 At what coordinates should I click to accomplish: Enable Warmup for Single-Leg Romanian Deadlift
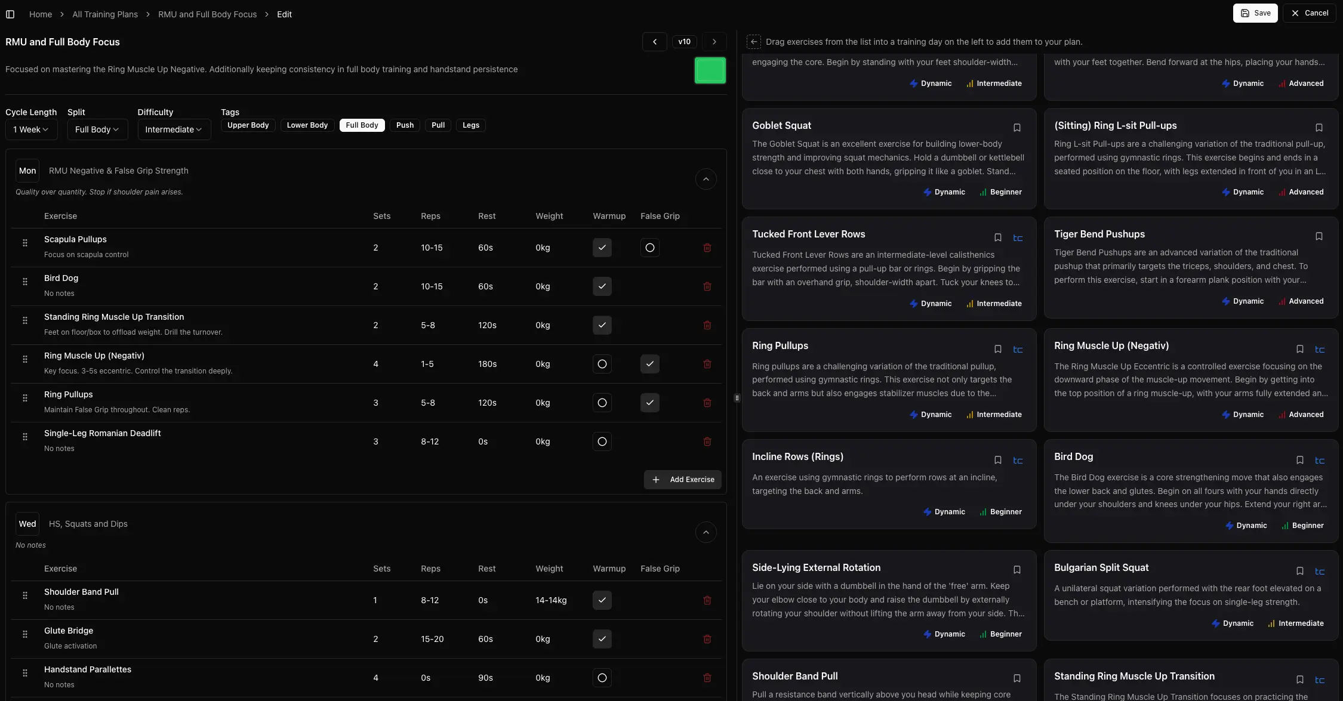[602, 441]
